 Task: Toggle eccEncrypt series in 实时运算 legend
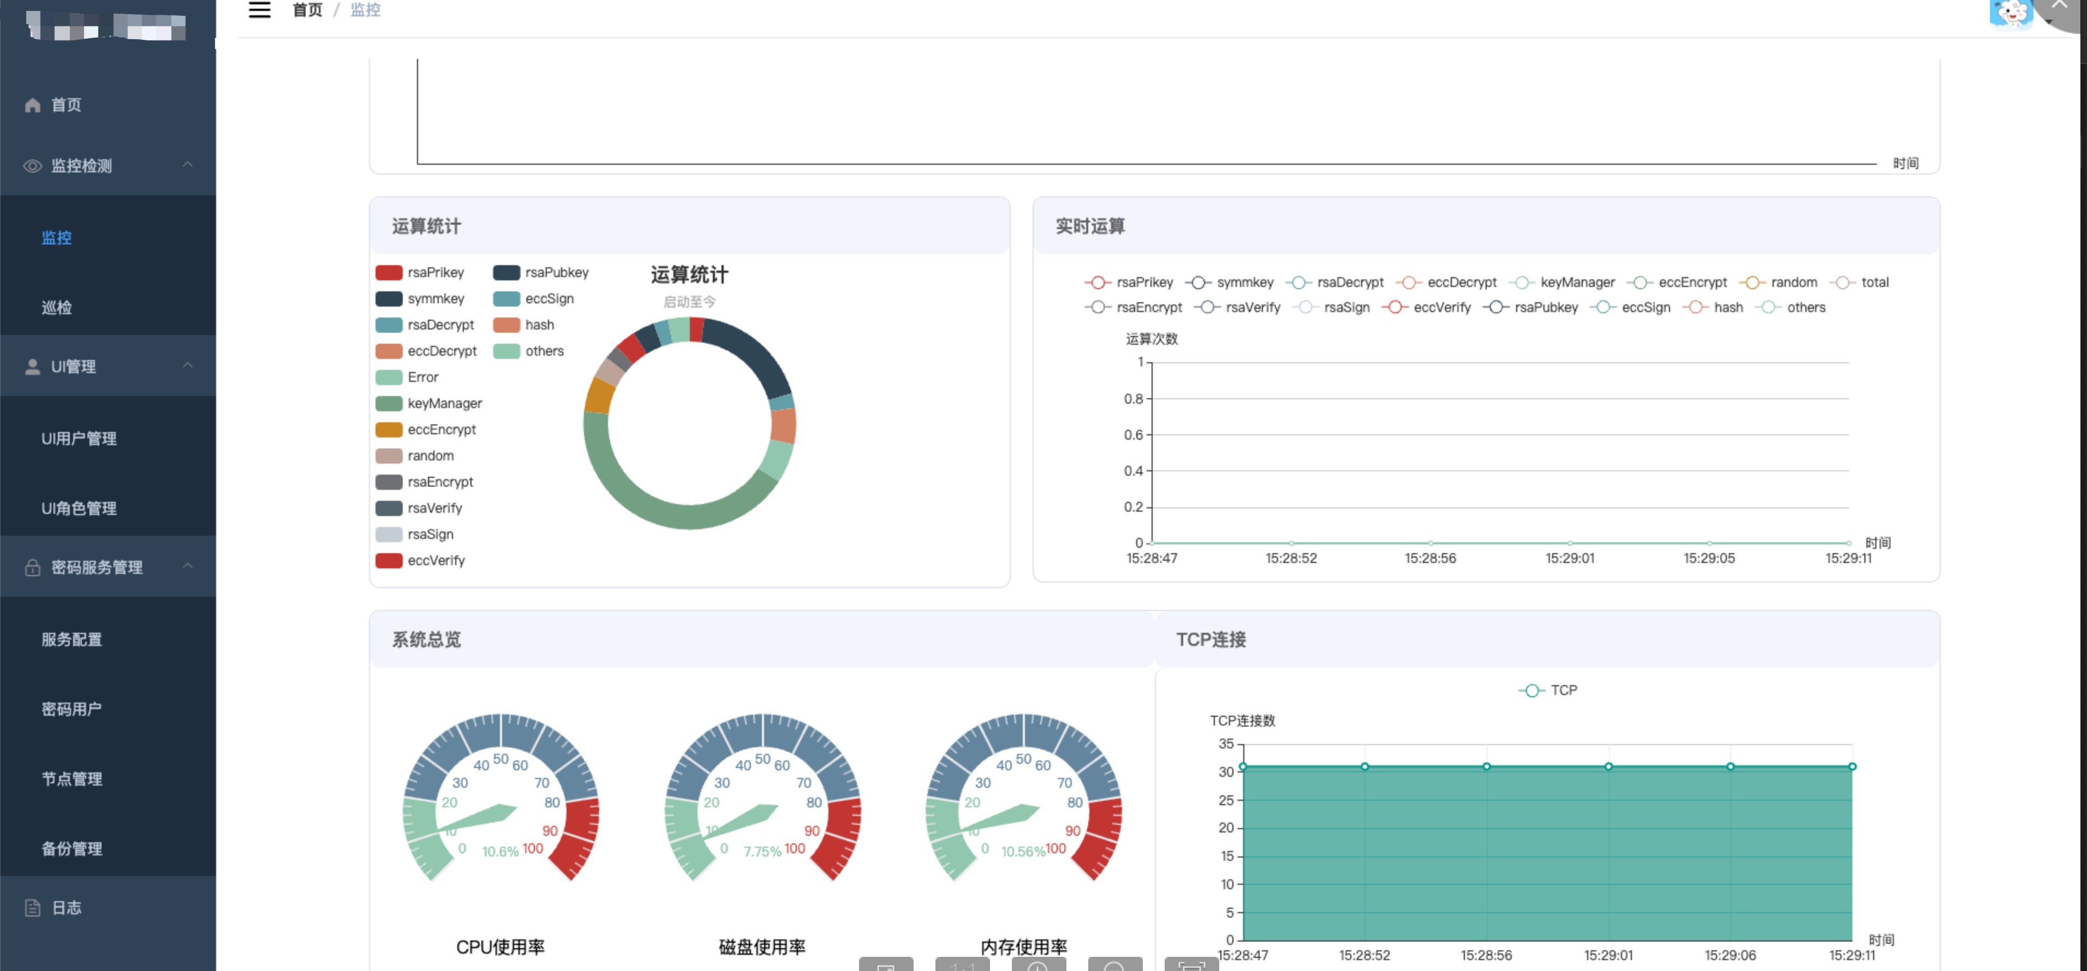(x=1677, y=283)
